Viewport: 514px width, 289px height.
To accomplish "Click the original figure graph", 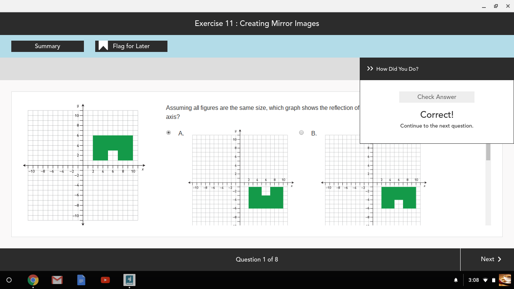I will tap(83, 165).
